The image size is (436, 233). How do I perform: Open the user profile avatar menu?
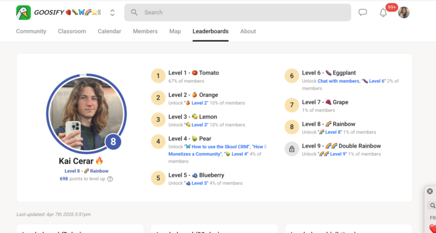coord(403,13)
